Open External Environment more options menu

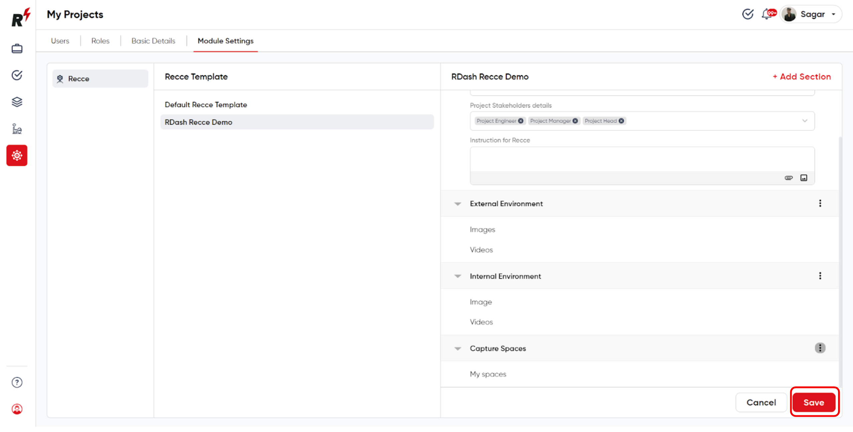tap(820, 203)
